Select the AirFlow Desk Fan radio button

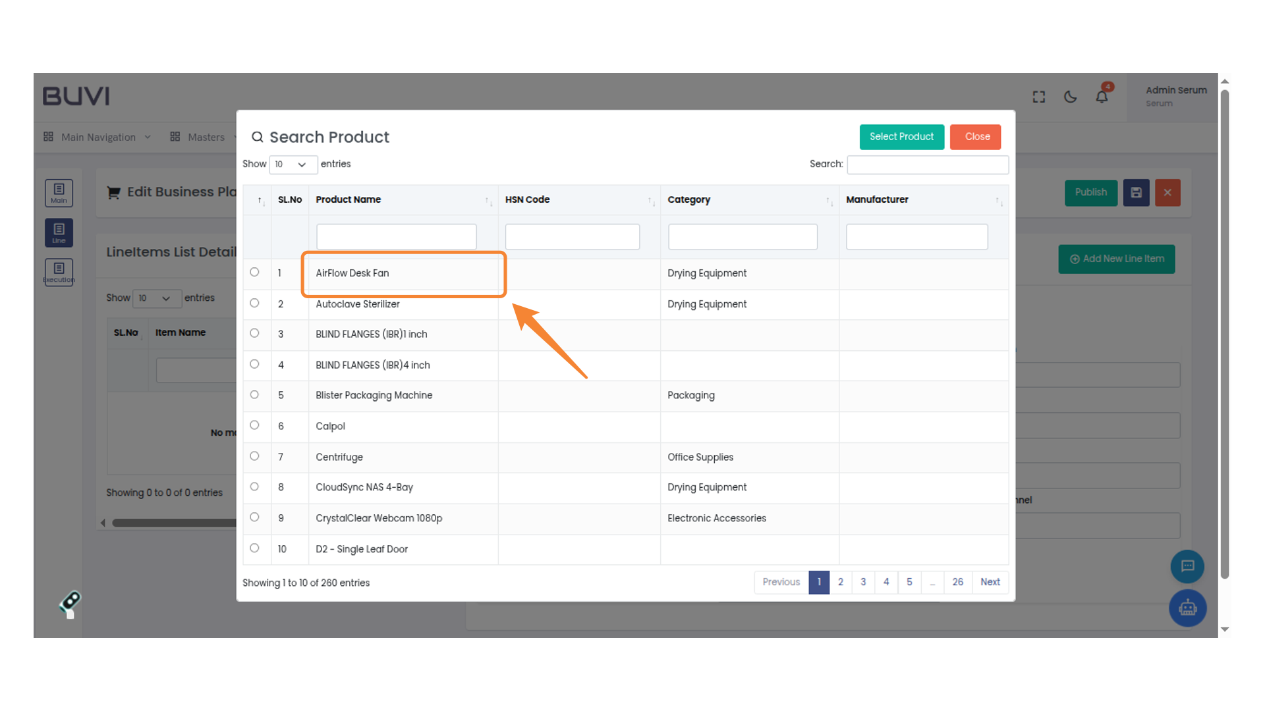coord(254,272)
